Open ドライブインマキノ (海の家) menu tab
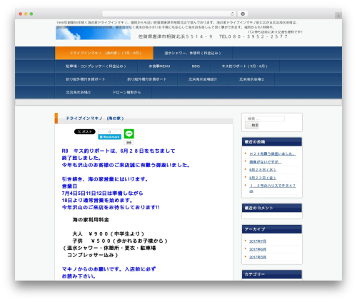357x302 pixels. [x=104, y=53]
